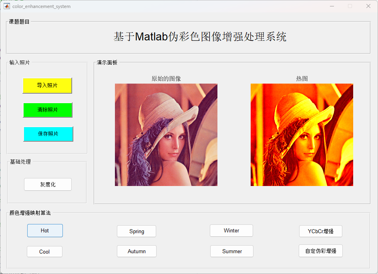Click the yellow 导入照片 import button

click(x=47, y=86)
